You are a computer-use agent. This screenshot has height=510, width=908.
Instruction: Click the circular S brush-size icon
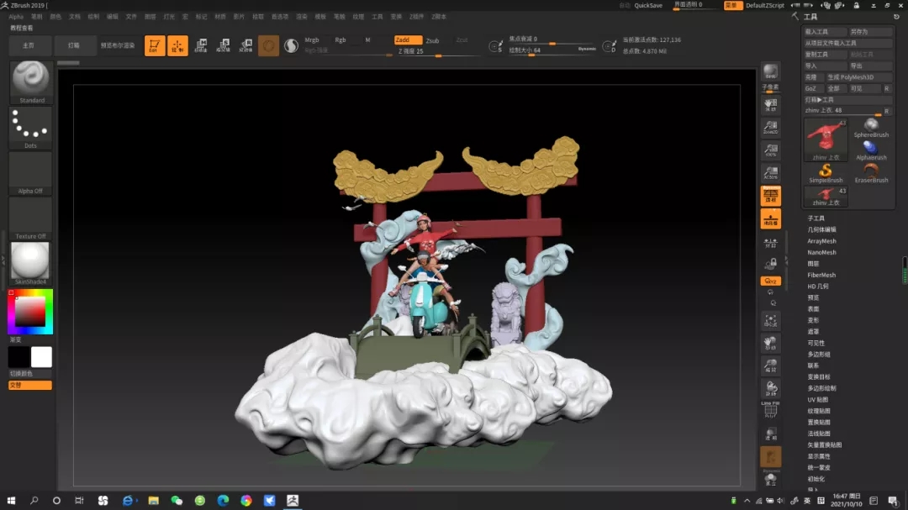[496, 46]
